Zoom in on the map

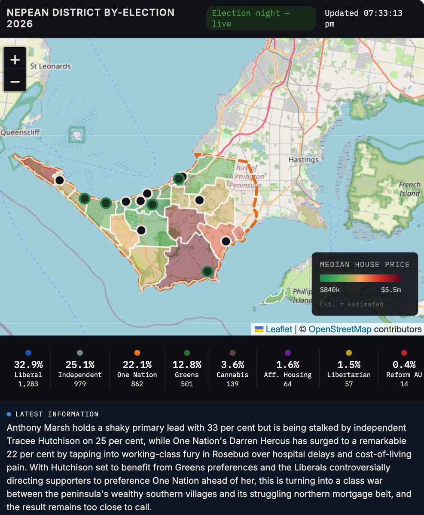point(15,59)
